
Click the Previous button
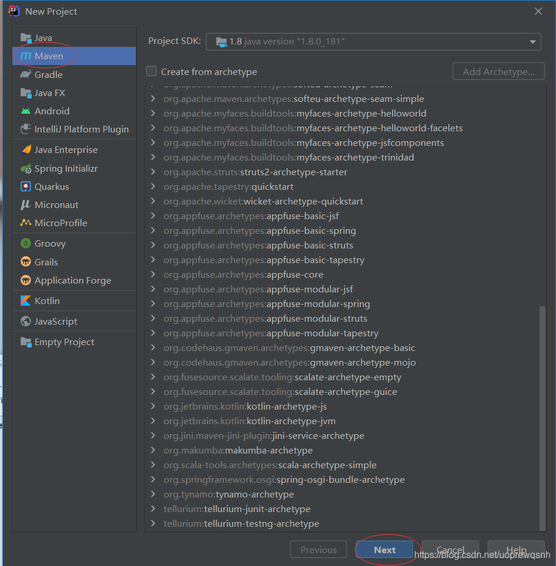pos(319,550)
